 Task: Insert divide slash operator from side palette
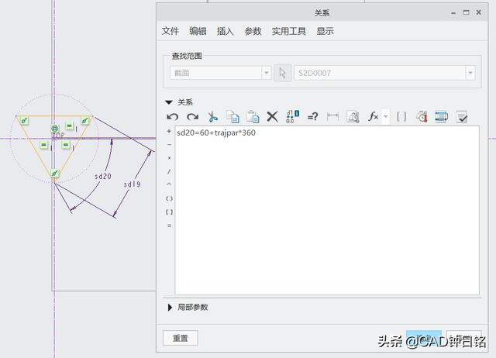point(169,171)
